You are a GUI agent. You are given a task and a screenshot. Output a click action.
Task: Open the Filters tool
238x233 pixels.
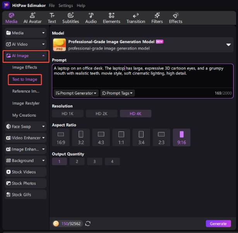pos(157,18)
